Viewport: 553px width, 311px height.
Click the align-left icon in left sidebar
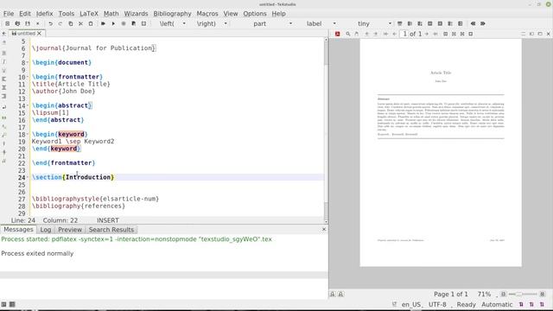tap(3, 79)
